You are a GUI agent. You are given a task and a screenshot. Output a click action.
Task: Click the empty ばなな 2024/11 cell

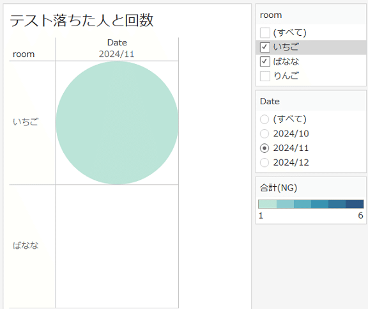point(117,246)
